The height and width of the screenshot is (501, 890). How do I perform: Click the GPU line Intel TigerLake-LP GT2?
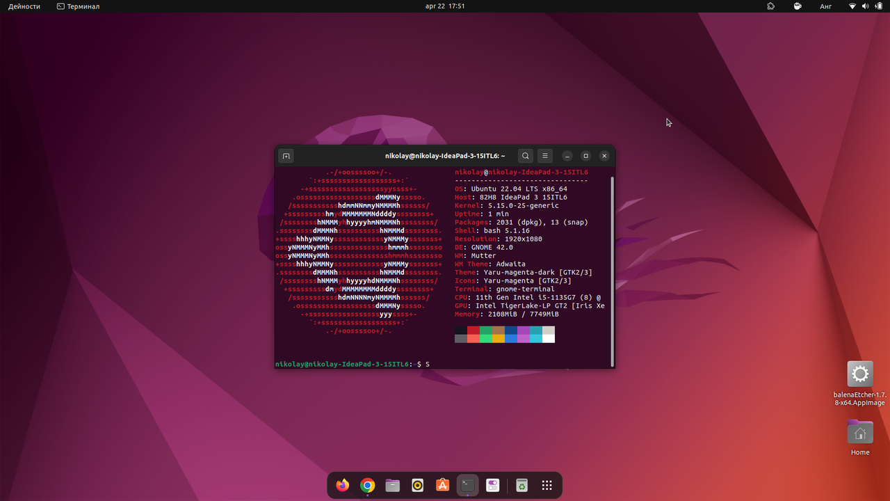pyautogui.click(x=530, y=305)
